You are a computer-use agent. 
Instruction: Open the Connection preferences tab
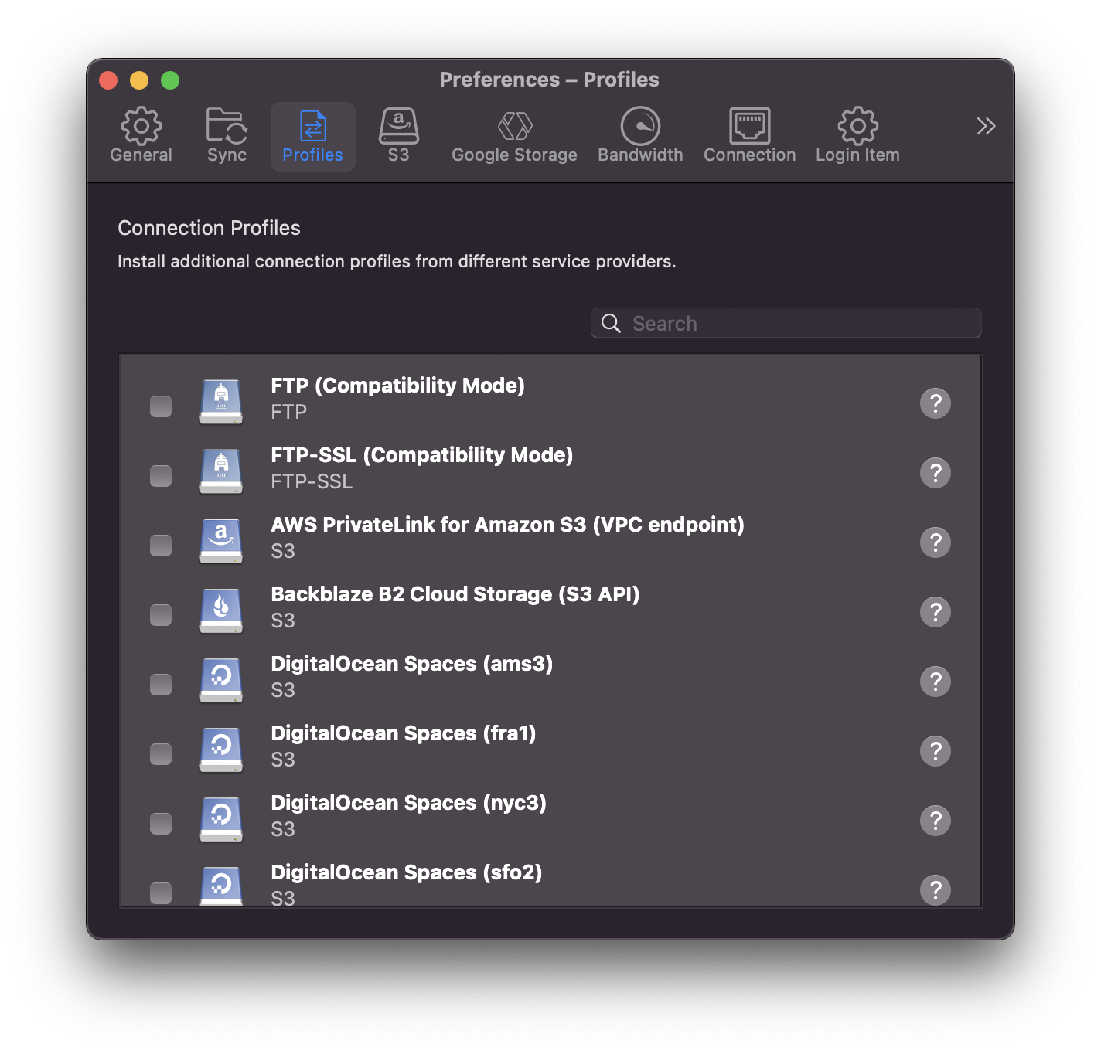[x=749, y=136]
